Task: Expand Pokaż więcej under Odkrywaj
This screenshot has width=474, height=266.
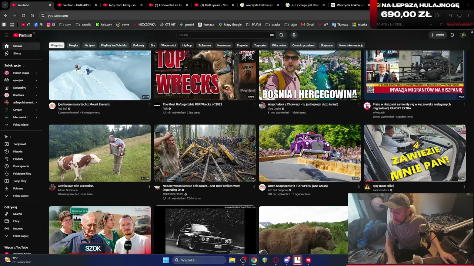Action: click(21, 236)
